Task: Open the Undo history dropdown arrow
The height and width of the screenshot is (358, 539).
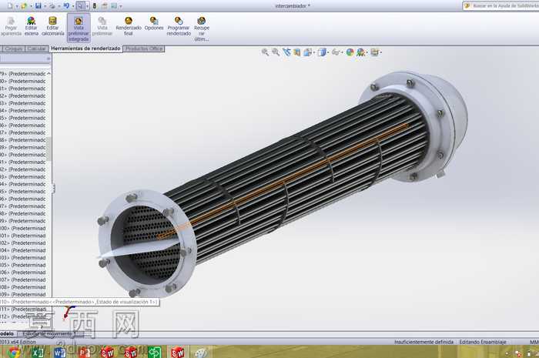Action: point(73,6)
